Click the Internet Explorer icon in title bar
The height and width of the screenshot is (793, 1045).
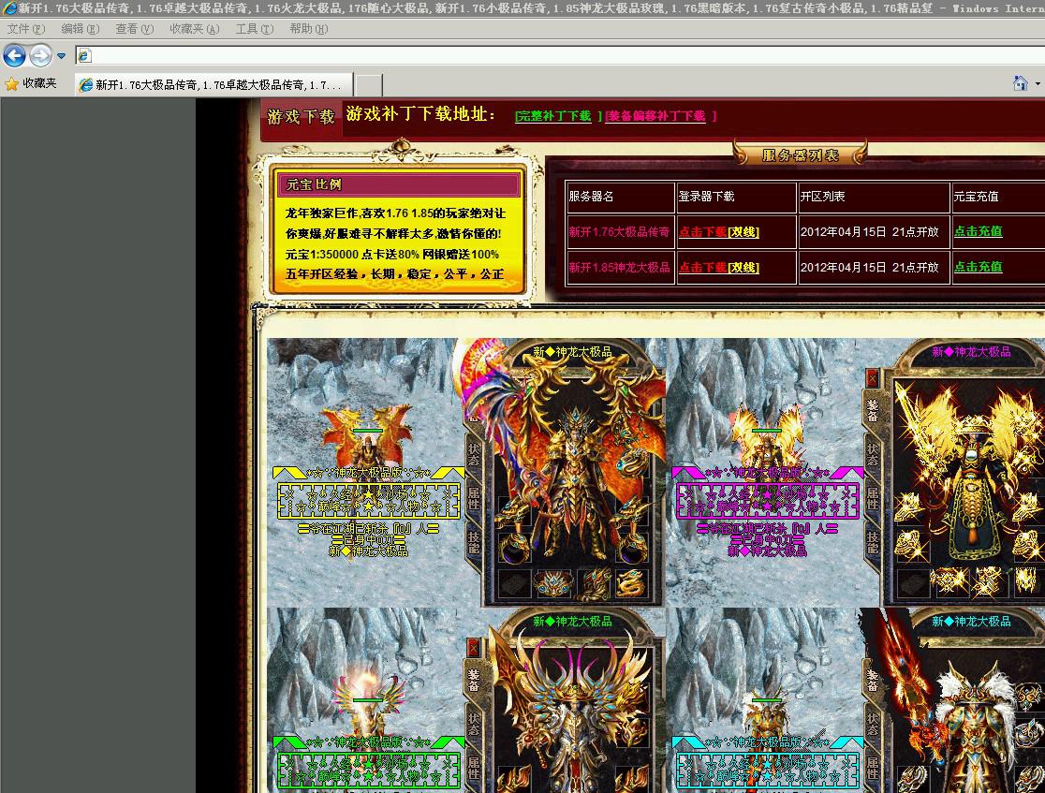tap(8, 8)
